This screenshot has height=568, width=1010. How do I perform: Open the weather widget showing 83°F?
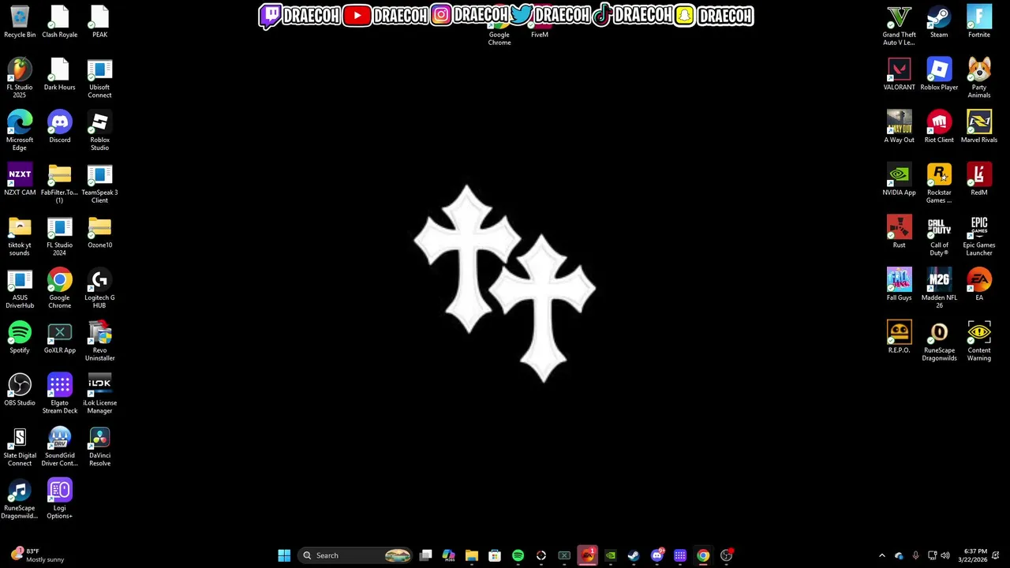37,555
